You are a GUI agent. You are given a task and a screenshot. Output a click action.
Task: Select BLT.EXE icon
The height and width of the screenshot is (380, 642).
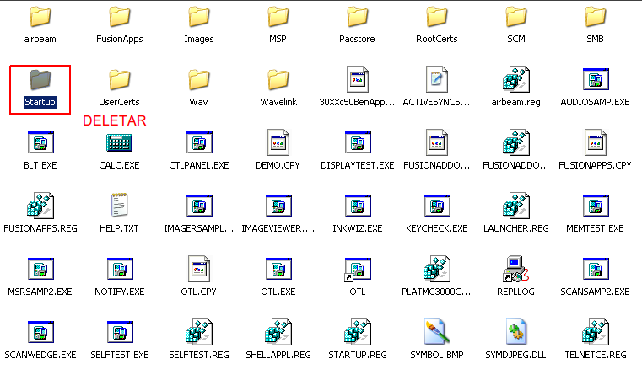point(40,142)
